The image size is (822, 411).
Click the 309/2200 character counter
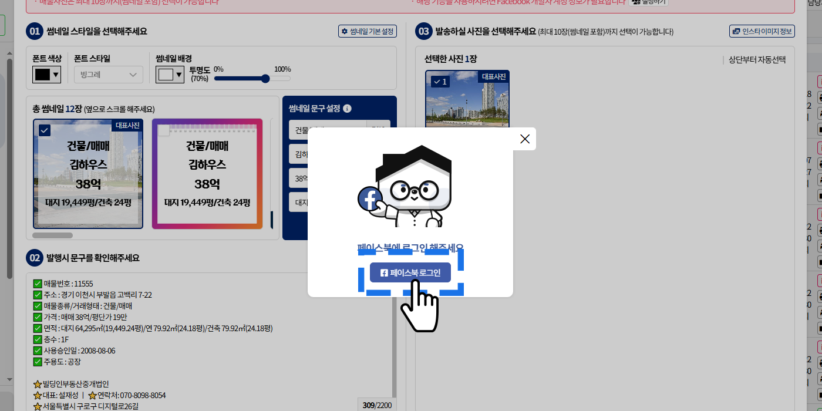(x=376, y=405)
